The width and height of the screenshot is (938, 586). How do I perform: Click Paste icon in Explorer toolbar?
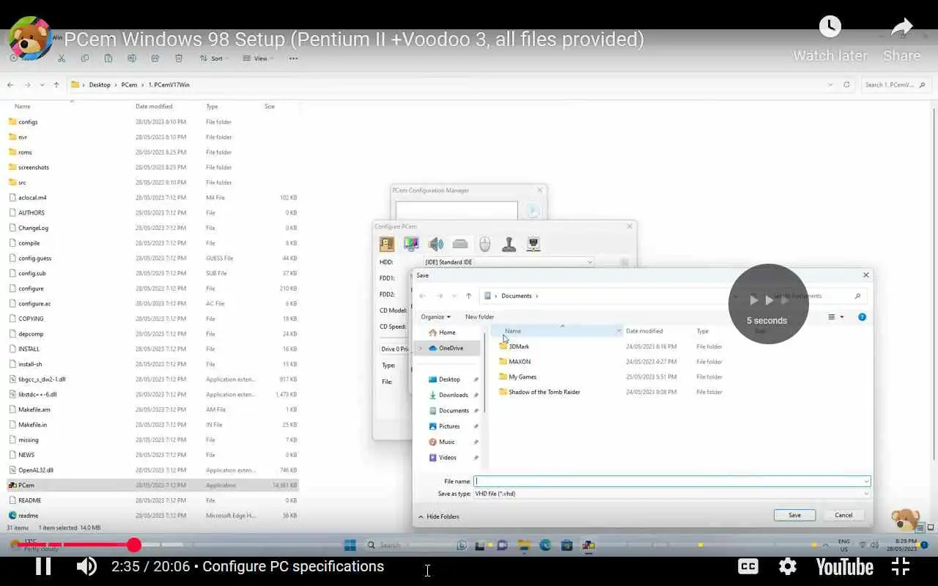[108, 59]
